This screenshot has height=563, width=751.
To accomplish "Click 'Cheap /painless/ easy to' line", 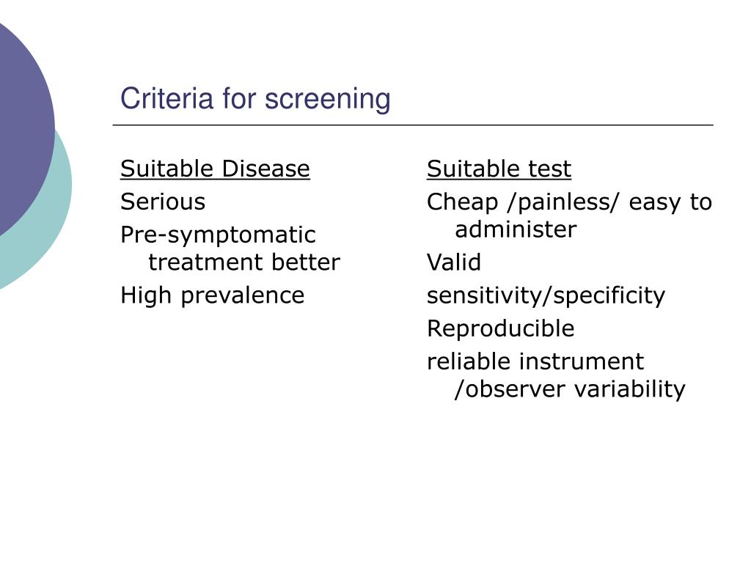I will (569, 202).
